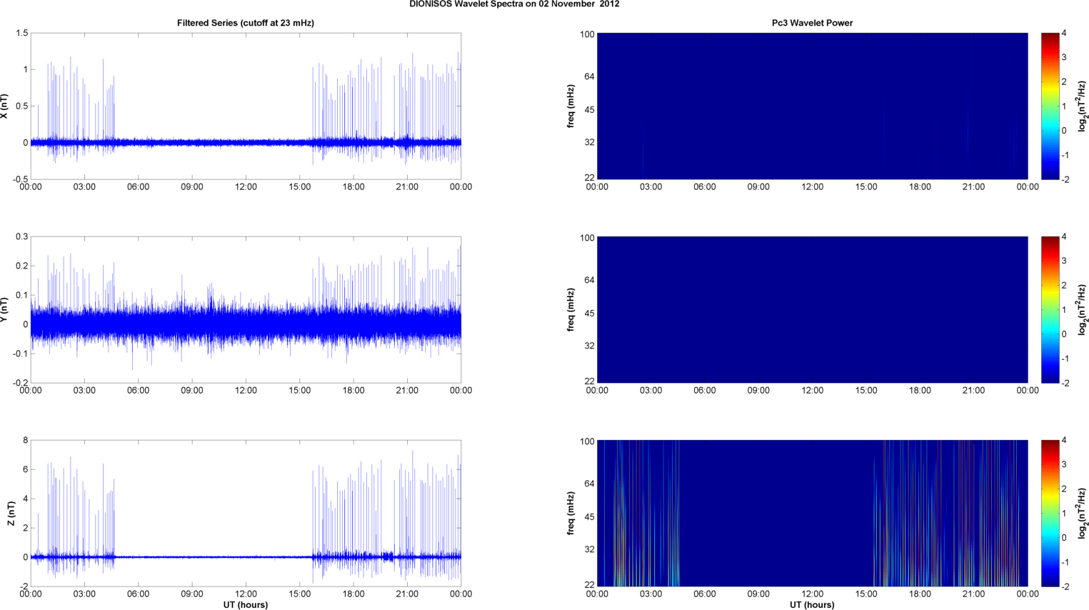1089x610 pixels.
Task: Click "UT (hours)" under the Z time series
Action: 246,604
